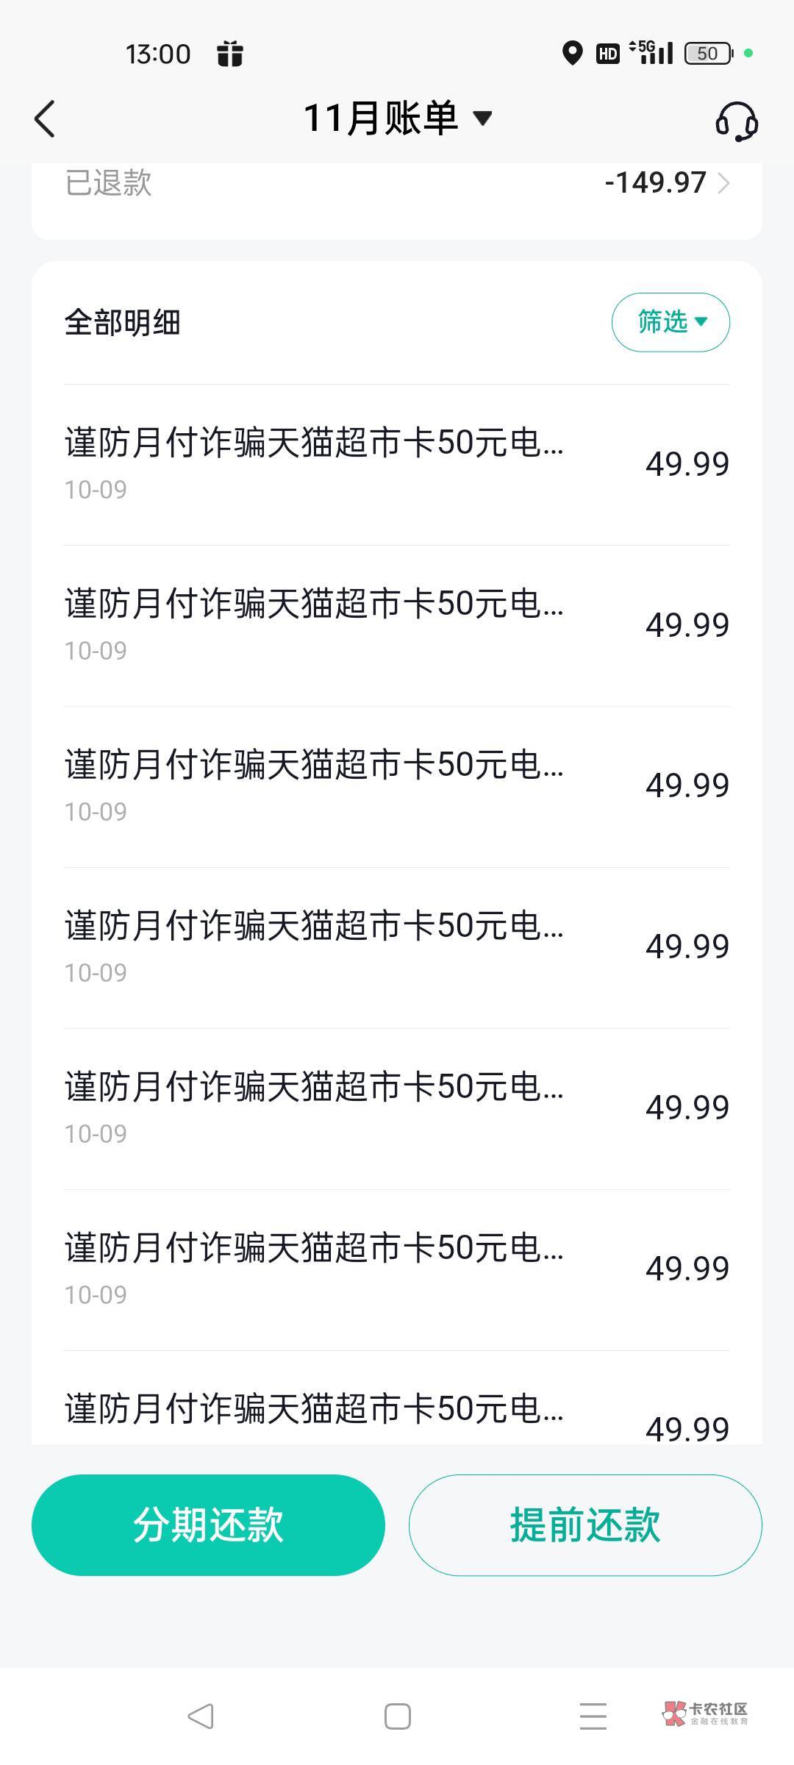Open customer service headset icon
The height and width of the screenshot is (1765, 794).
[x=736, y=121]
